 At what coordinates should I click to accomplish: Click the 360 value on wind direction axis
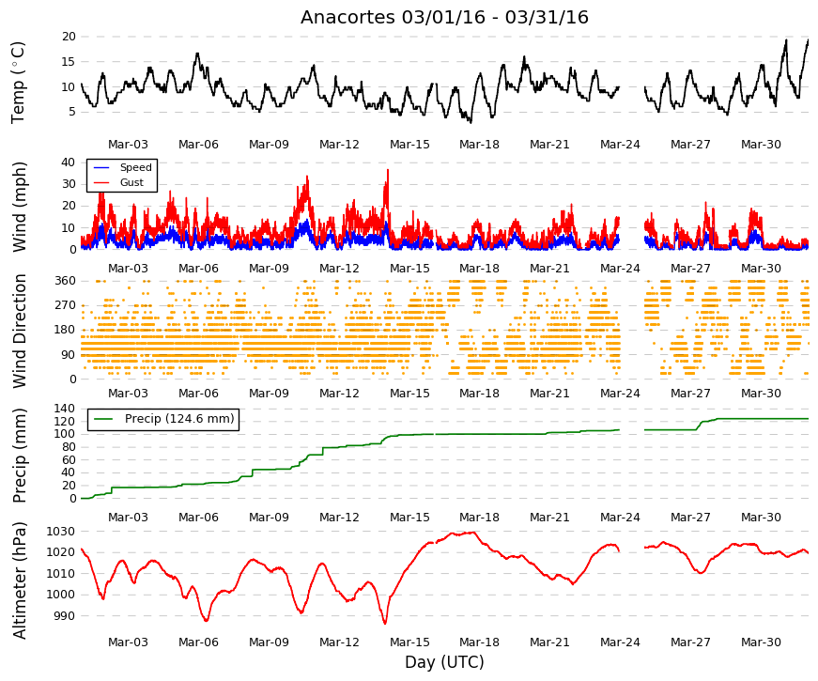[x=65, y=281]
